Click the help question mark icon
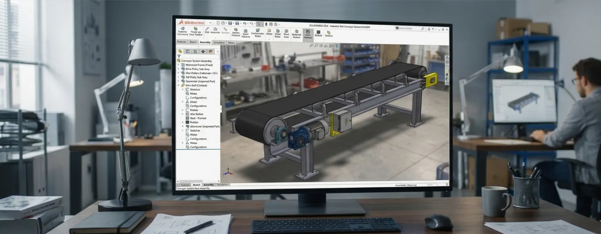The height and width of the screenshot is (234, 601). point(433,29)
